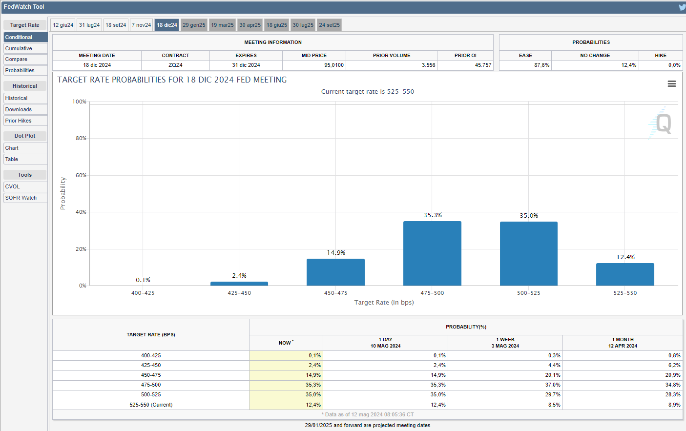This screenshot has height=431, width=686.
Task: Switch to the 7 nov24 meeting tab
Action: click(x=141, y=25)
